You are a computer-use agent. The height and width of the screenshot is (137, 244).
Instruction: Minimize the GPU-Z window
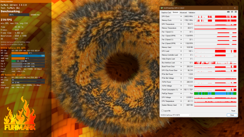[x=221, y=8]
